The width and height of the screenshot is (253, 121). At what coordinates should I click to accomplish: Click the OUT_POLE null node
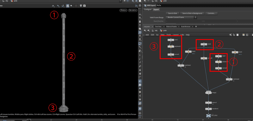coord(208,116)
